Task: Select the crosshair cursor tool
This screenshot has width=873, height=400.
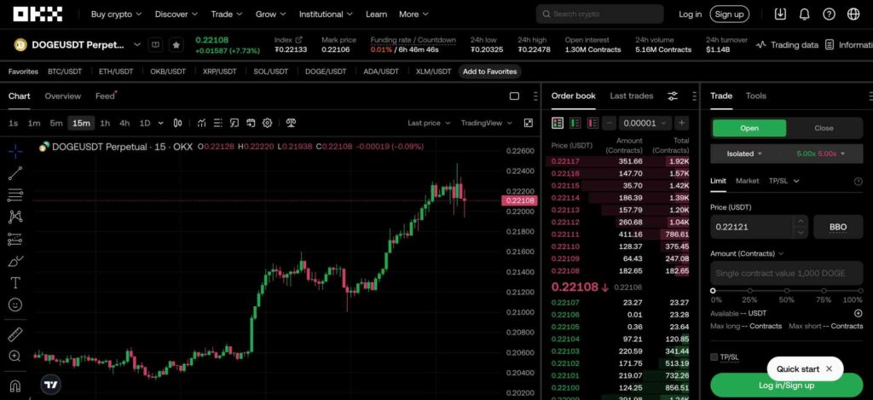Action: (15, 151)
